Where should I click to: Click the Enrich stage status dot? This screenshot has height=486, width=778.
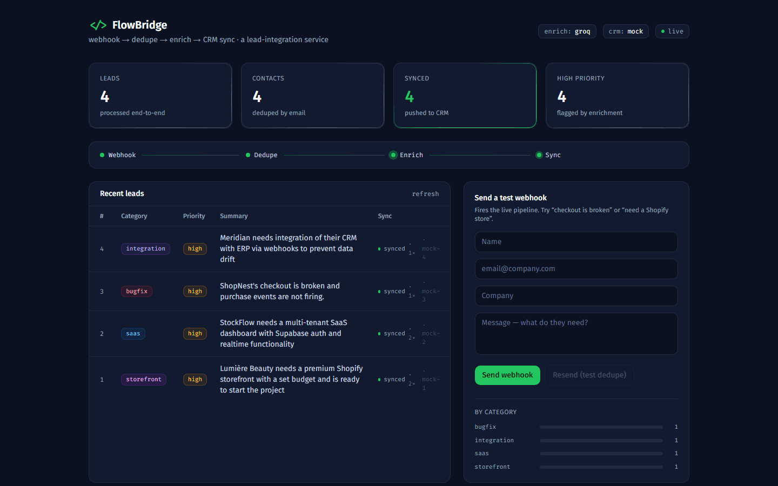click(x=393, y=155)
